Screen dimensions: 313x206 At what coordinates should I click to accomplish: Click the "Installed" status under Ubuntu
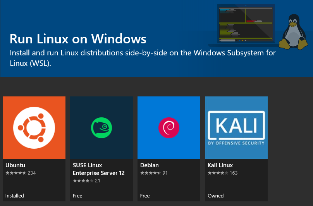[x=15, y=196]
